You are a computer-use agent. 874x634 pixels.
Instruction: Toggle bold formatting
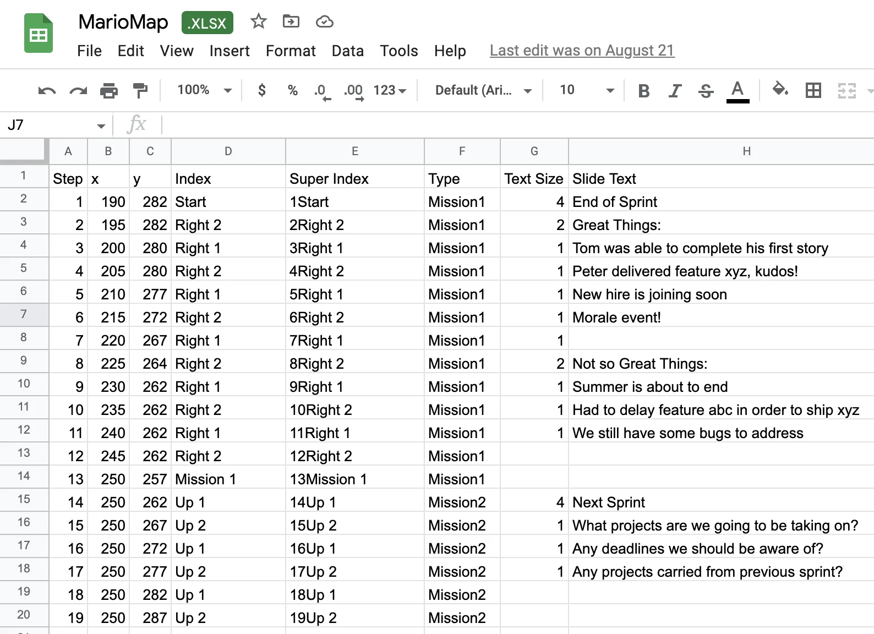click(643, 91)
